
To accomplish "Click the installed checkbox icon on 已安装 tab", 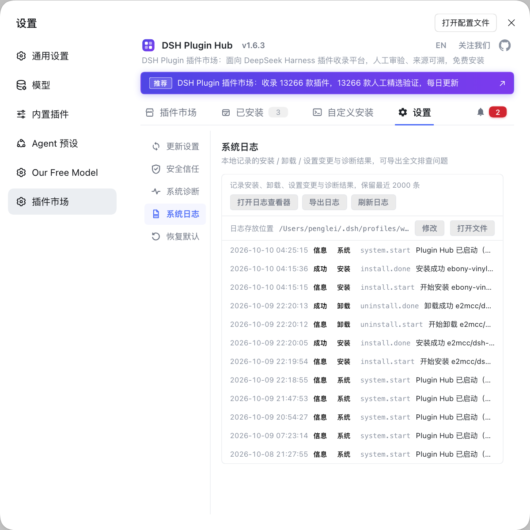I will (226, 113).
